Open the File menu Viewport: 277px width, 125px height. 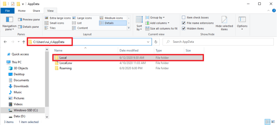click(x=7, y=11)
